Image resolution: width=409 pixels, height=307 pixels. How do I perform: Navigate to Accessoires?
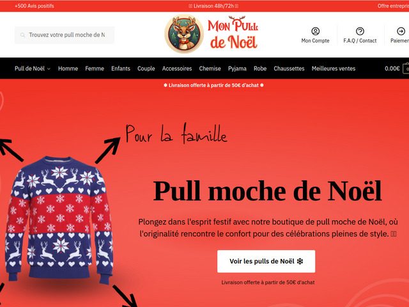point(177,68)
